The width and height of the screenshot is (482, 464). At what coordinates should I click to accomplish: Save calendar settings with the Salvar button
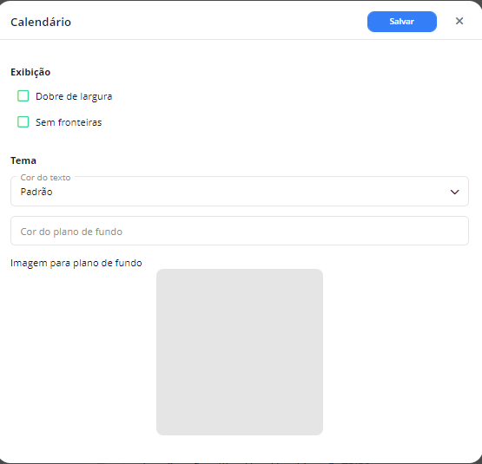point(402,22)
